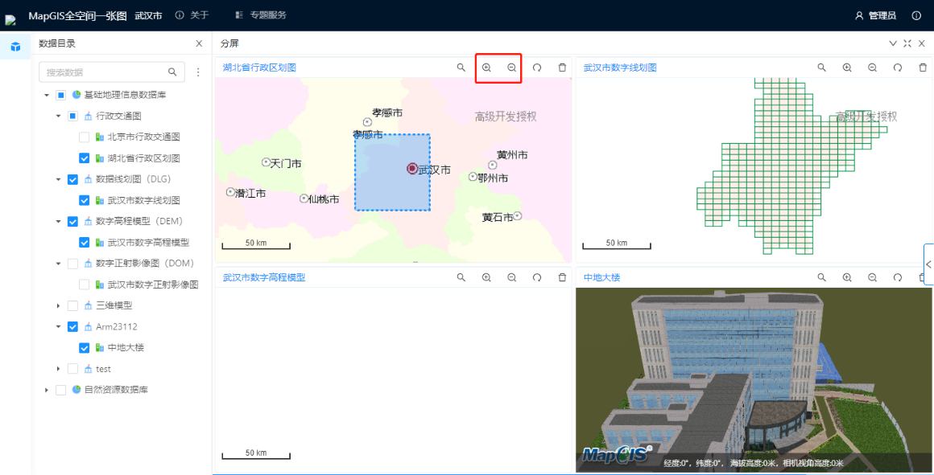This screenshot has width=934, height=475.
Task: Zoom in on the 武汉市数字线划图 pane
Action: coord(847,68)
